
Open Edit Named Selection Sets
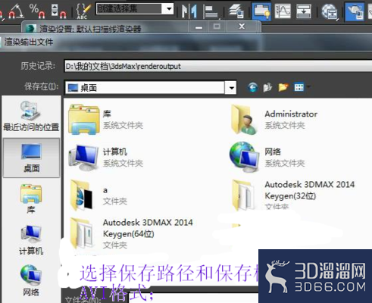pos(83,11)
